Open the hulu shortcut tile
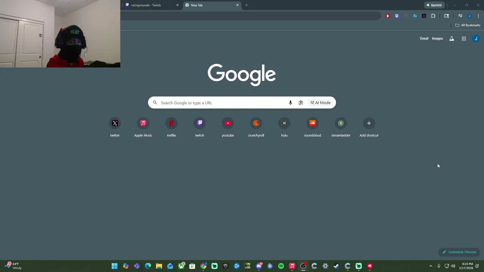 pos(284,128)
